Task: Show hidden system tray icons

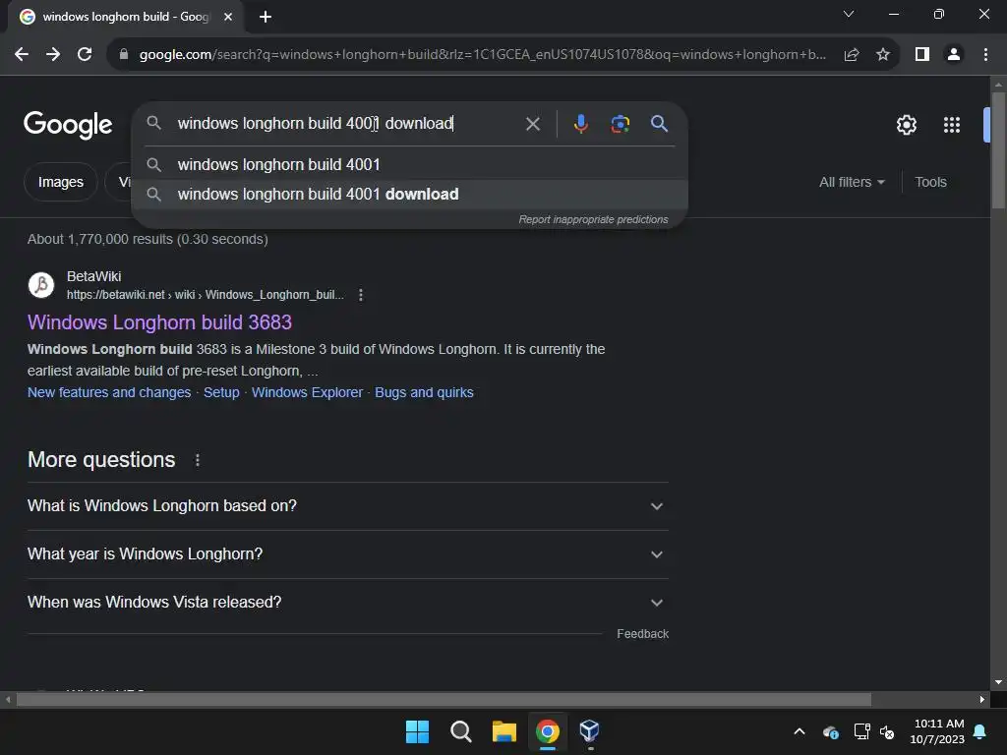Action: pos(800,731)
